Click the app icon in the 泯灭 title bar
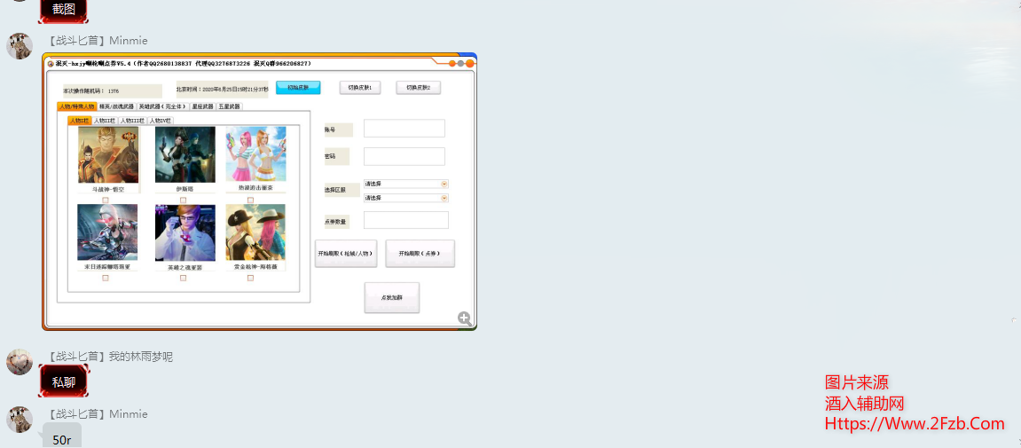Viewport: 1021px width, 448px height. click(51, 64)
